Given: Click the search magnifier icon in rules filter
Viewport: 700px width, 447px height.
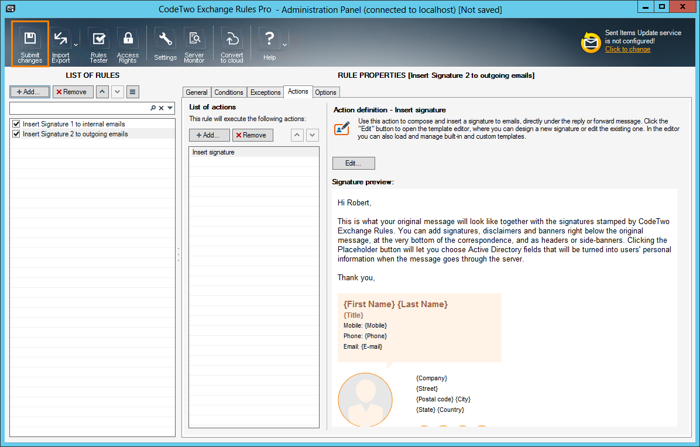Looking at the screenshot, I should point(153,108).
